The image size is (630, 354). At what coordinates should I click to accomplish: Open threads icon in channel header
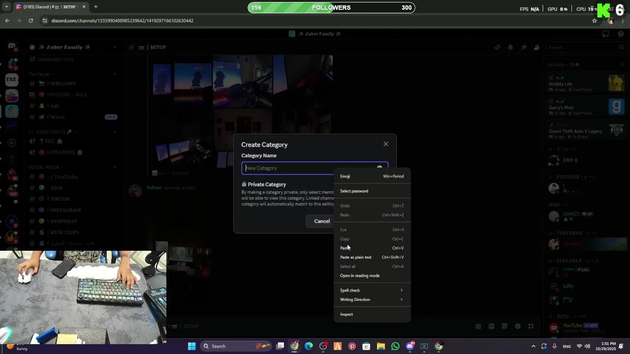click(x=498, y=47)
